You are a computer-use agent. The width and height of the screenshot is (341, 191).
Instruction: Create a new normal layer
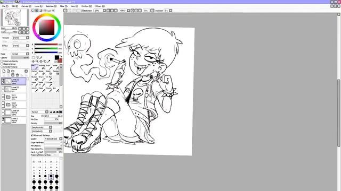[4, 71]
